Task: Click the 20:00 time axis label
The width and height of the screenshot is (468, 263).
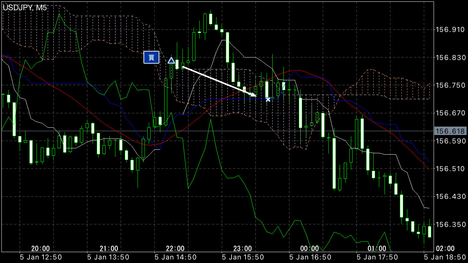Action: pyautogui.click(x=40, y=249)
